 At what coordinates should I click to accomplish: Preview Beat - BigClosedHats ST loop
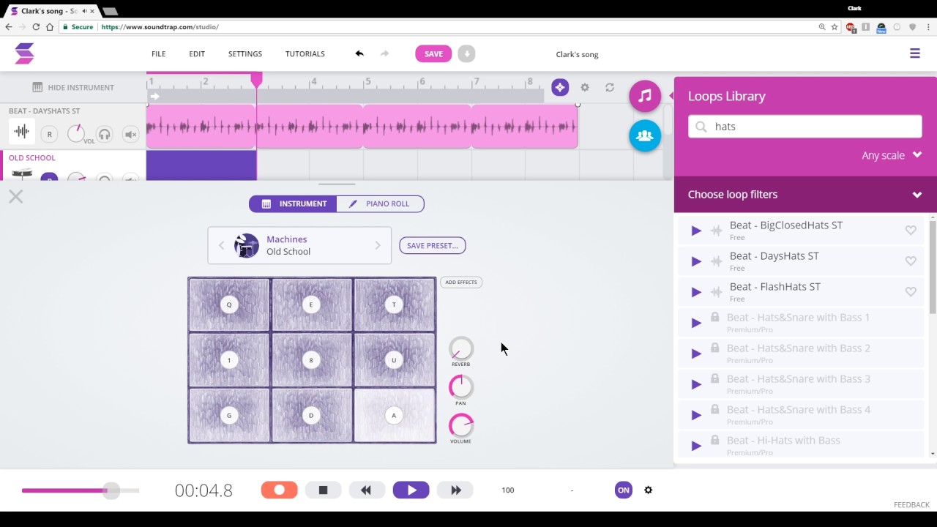pos(696,231)
